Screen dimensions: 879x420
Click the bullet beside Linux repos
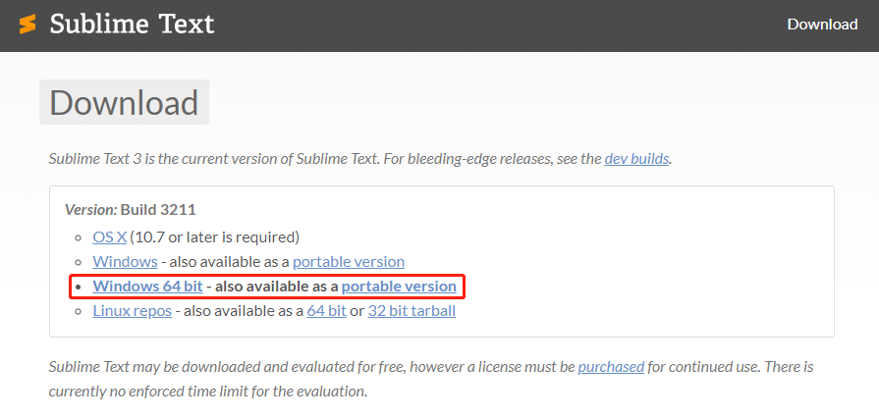pos(81,312)
